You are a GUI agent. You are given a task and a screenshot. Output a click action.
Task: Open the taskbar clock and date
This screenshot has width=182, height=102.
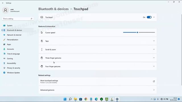tap(174, 99)
